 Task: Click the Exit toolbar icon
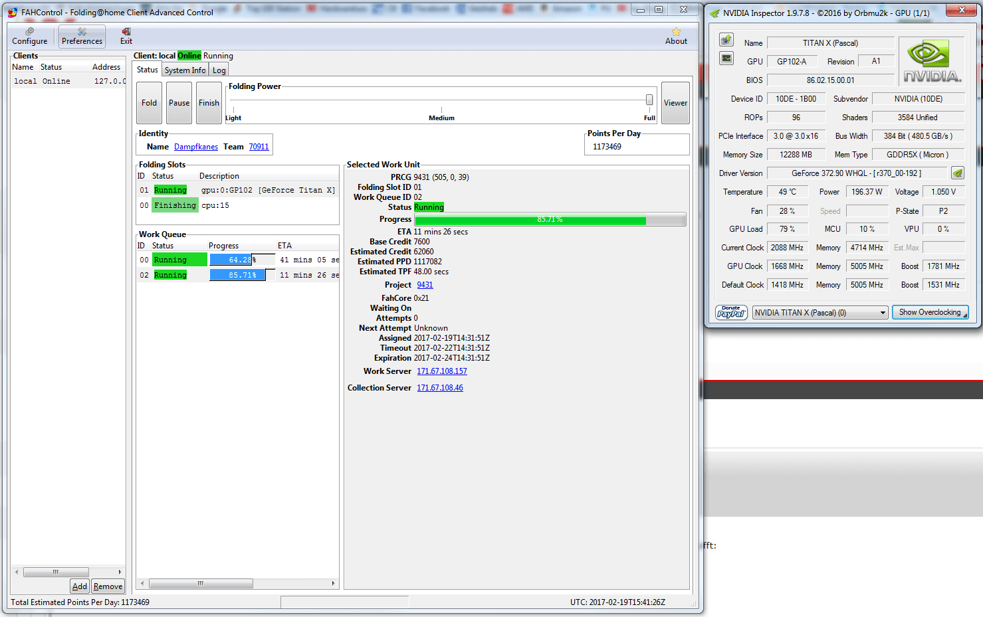coord(126,37)
